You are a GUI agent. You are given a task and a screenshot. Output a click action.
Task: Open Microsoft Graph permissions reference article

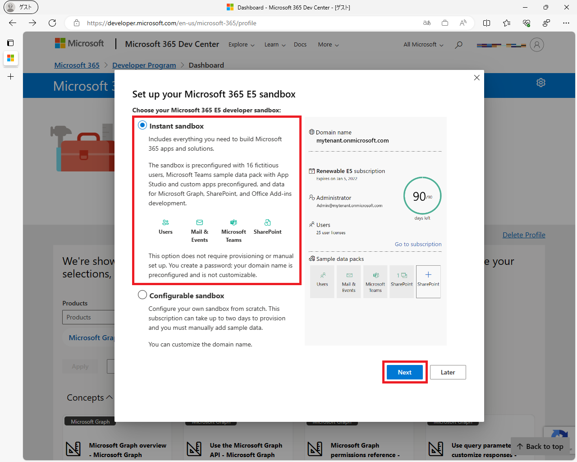(365, 450)
